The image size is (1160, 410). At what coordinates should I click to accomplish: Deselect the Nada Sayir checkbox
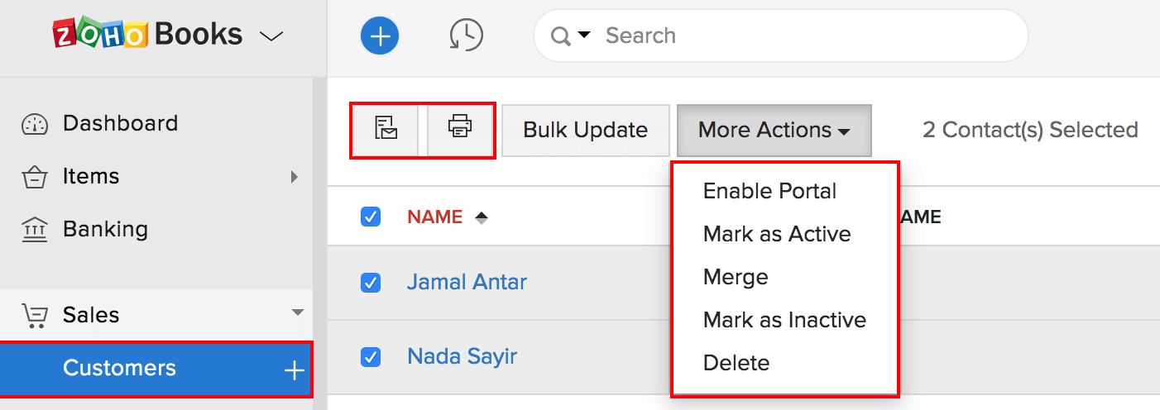click(371, 357)
